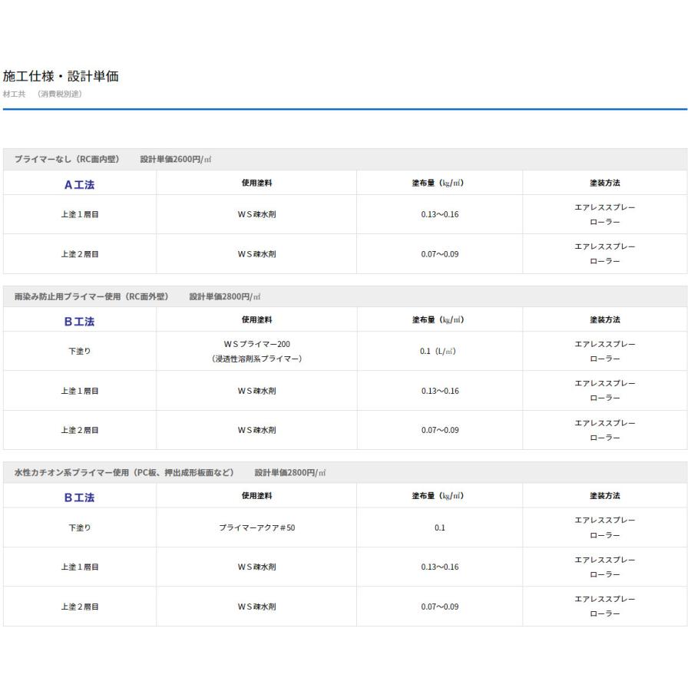Click 塗装方法 column header in A工法 table
Viewport: 691px width, 691px height.
[605, 183]
